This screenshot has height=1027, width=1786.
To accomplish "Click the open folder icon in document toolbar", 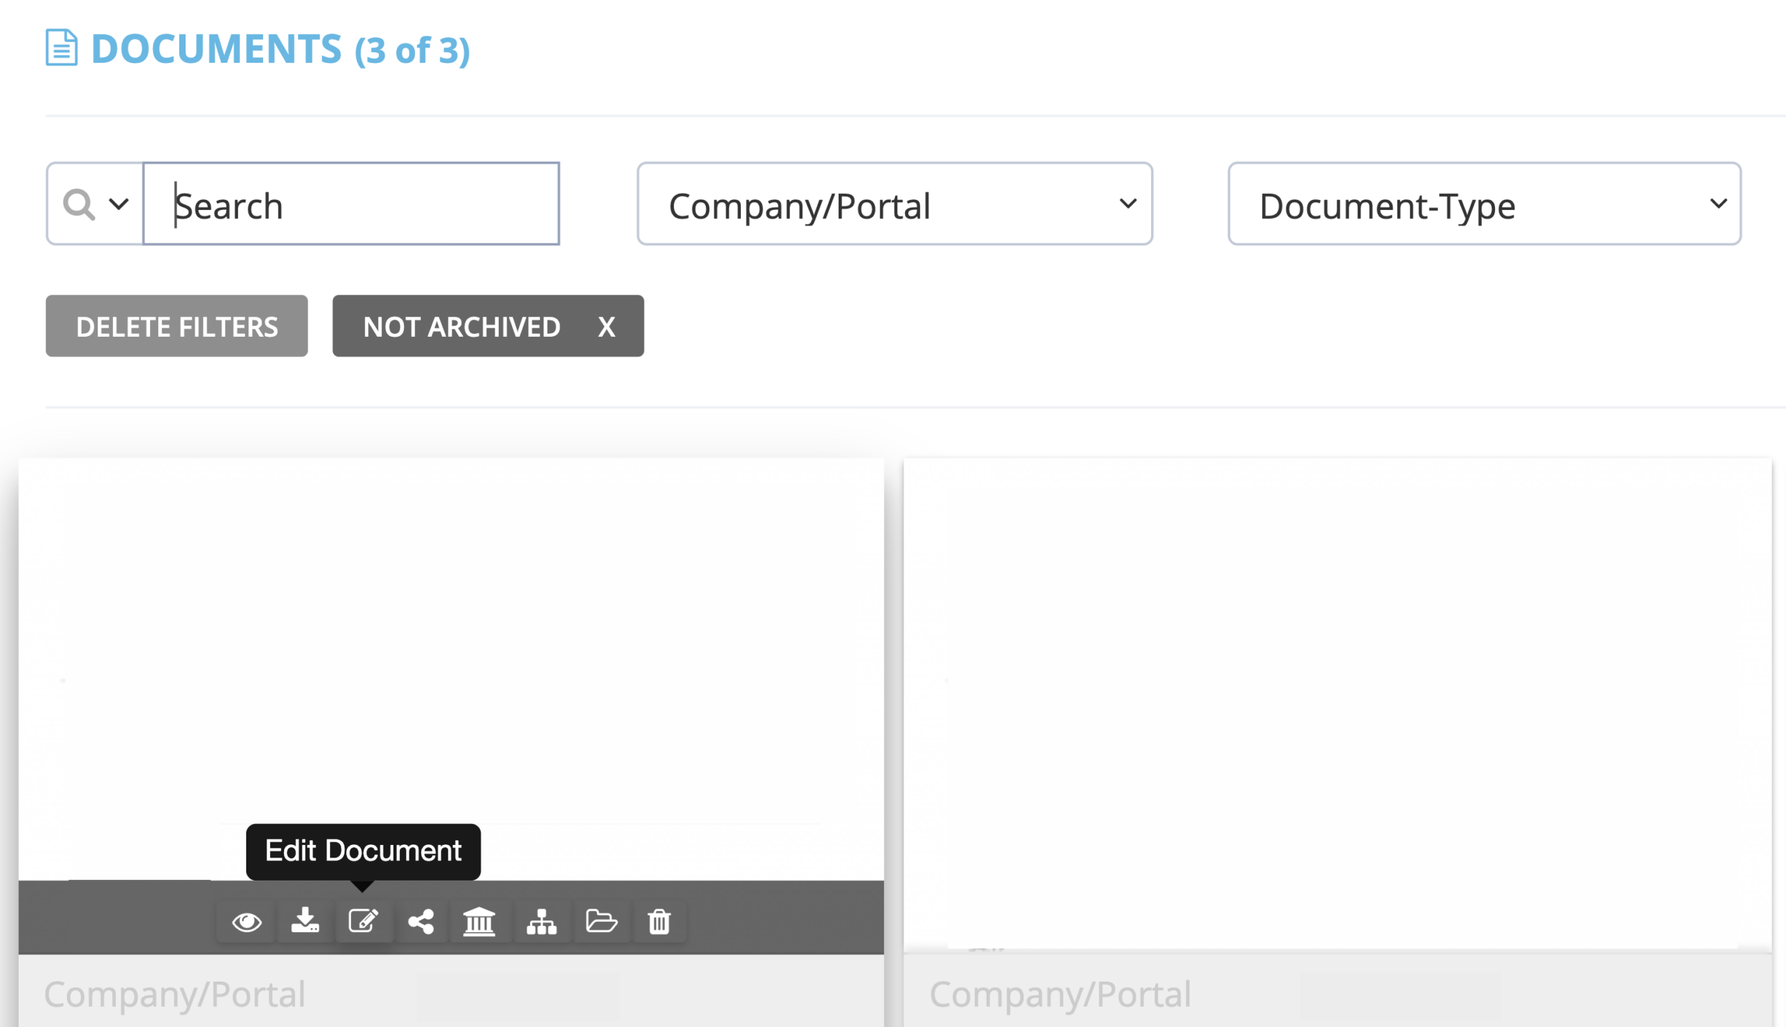I will [x=601, y=921].
